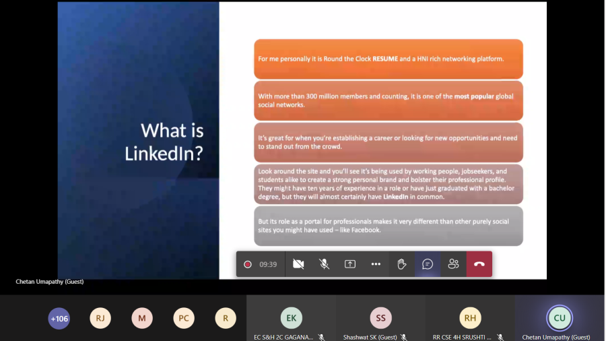
Task: Select the RJ participant avatar
Action: [100, 318]
